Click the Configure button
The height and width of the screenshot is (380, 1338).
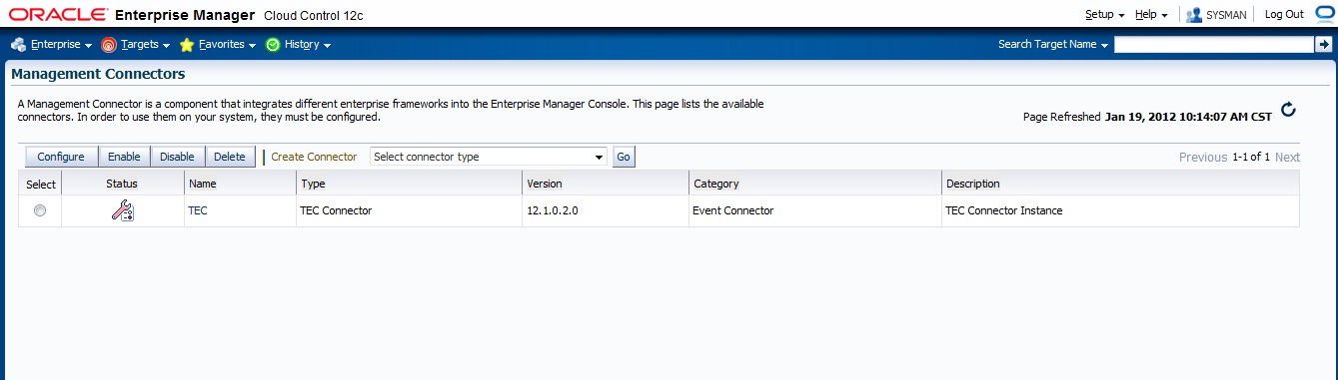click(60, 157)
